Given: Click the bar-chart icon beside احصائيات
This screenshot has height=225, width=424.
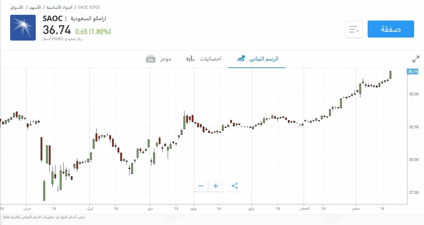Looking at the screenshot, I should [x=190, y=58].
